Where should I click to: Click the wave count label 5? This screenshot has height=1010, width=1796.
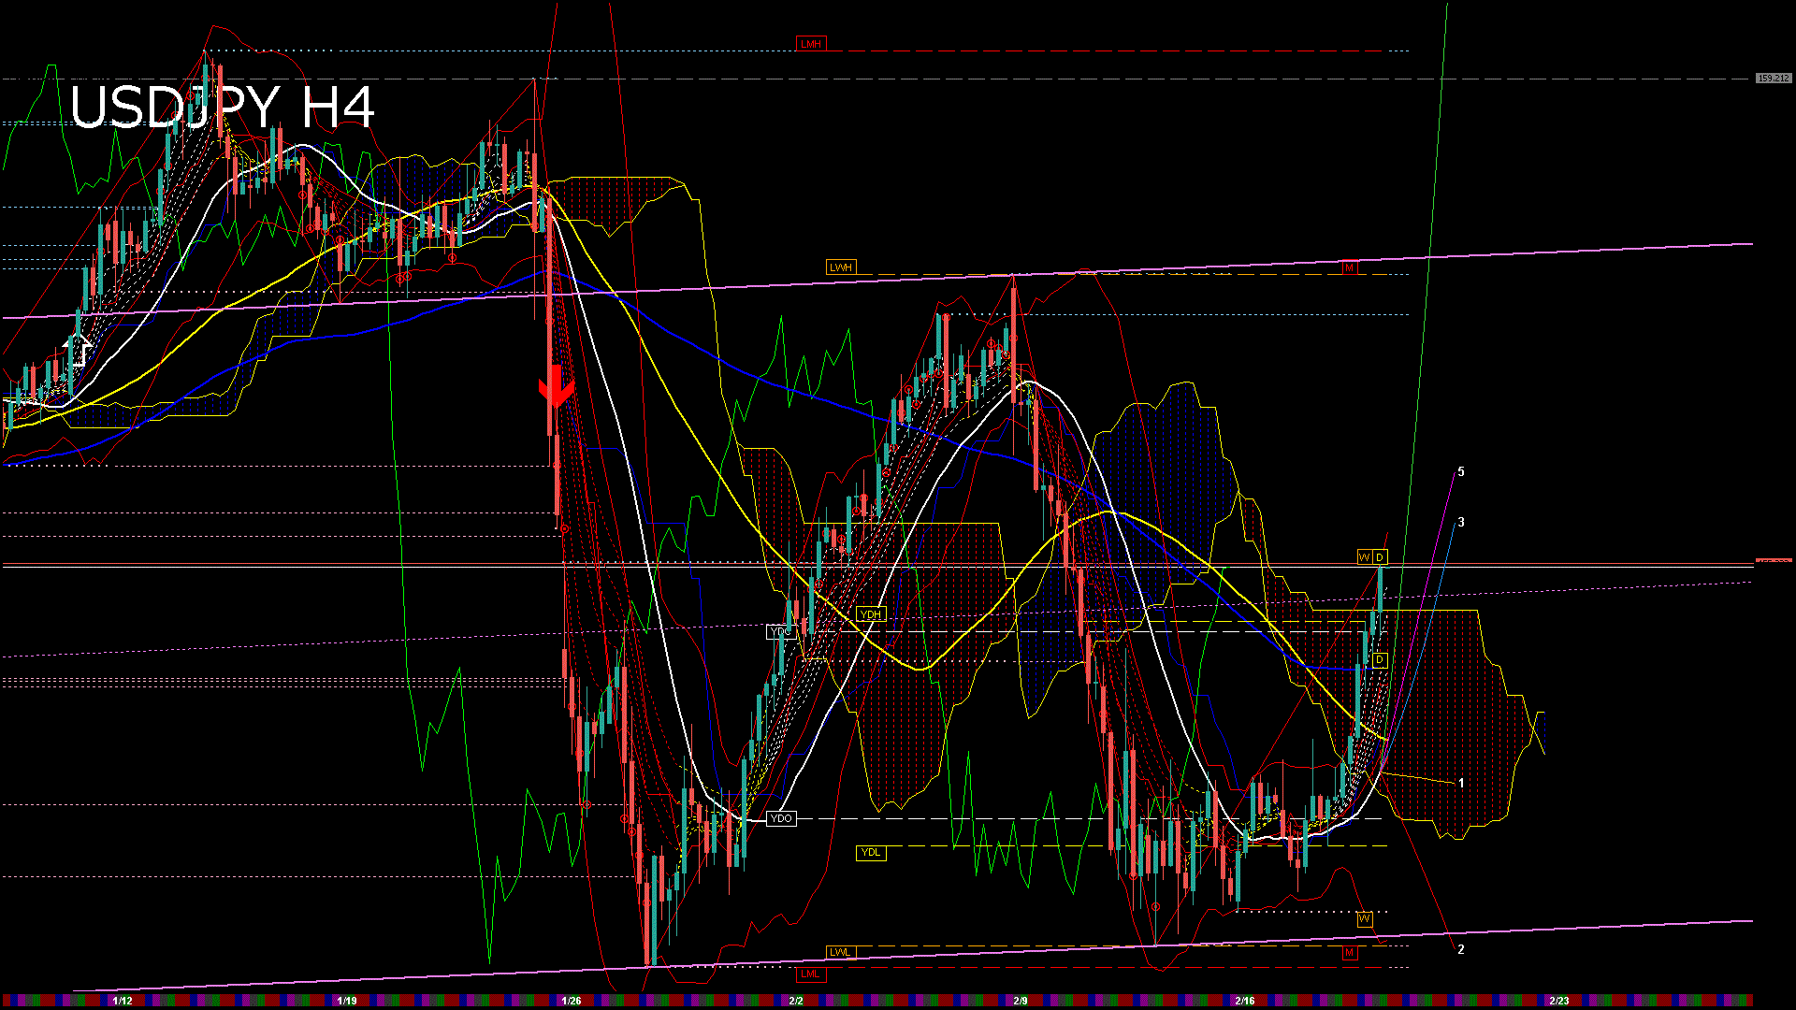click(x=1462, y=472)
